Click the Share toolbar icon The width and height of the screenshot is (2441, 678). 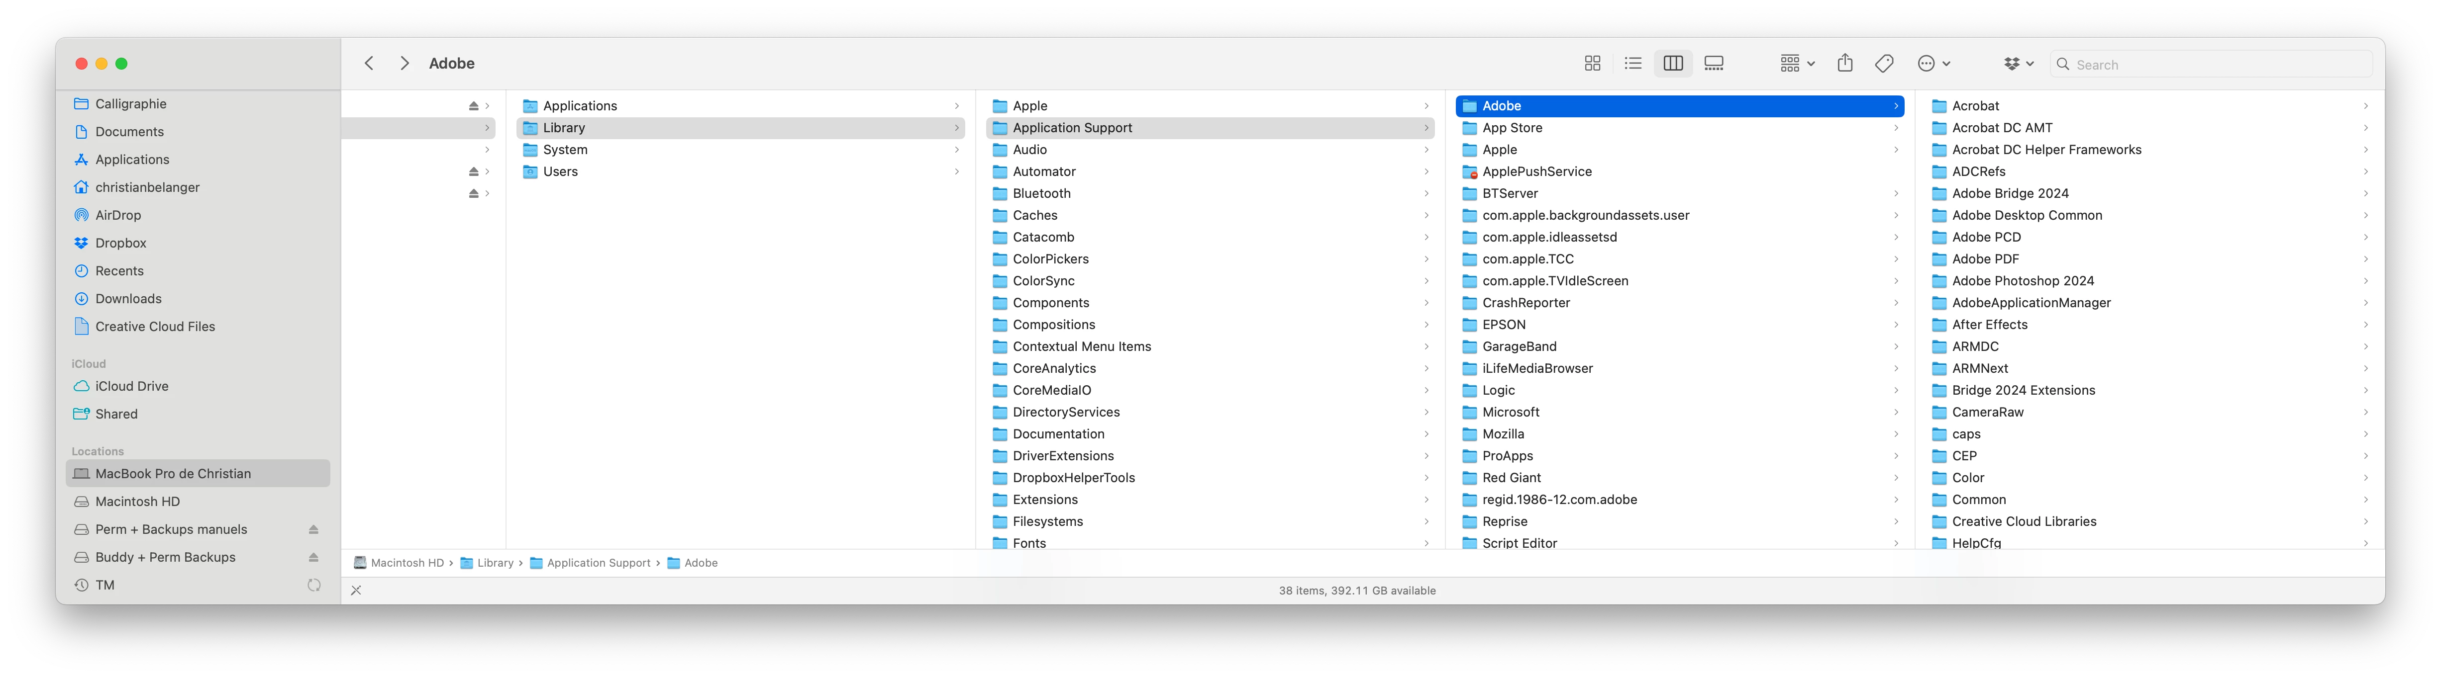coord(1845,64)
